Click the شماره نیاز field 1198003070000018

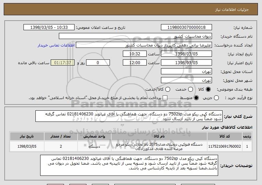coord(186,27)
